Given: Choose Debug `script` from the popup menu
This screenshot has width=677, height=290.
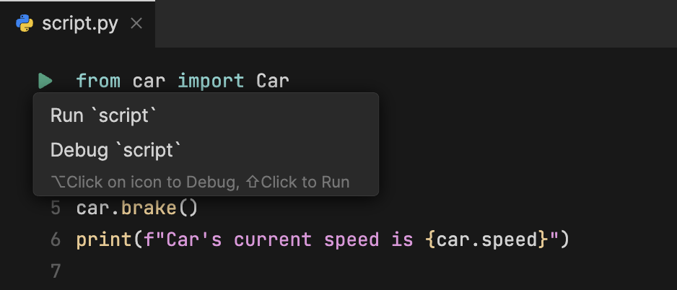Looking at the screenshot, I should [x=115, y=150].
